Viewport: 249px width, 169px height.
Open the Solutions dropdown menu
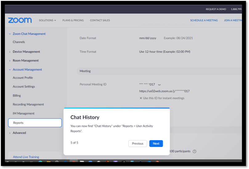(47, 20)
